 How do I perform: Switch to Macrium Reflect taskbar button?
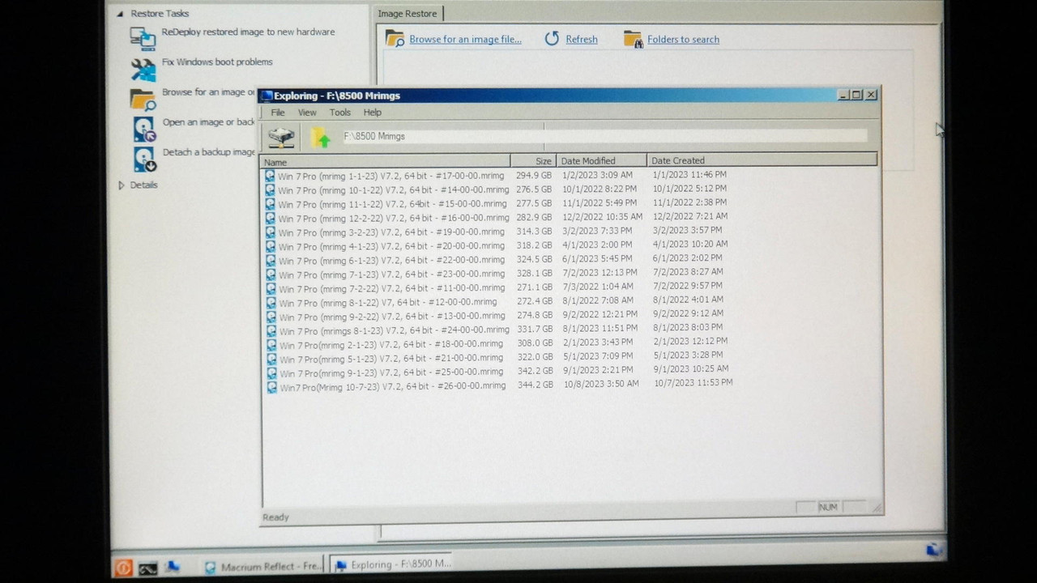pyautogui.click(x=262, y=567)
